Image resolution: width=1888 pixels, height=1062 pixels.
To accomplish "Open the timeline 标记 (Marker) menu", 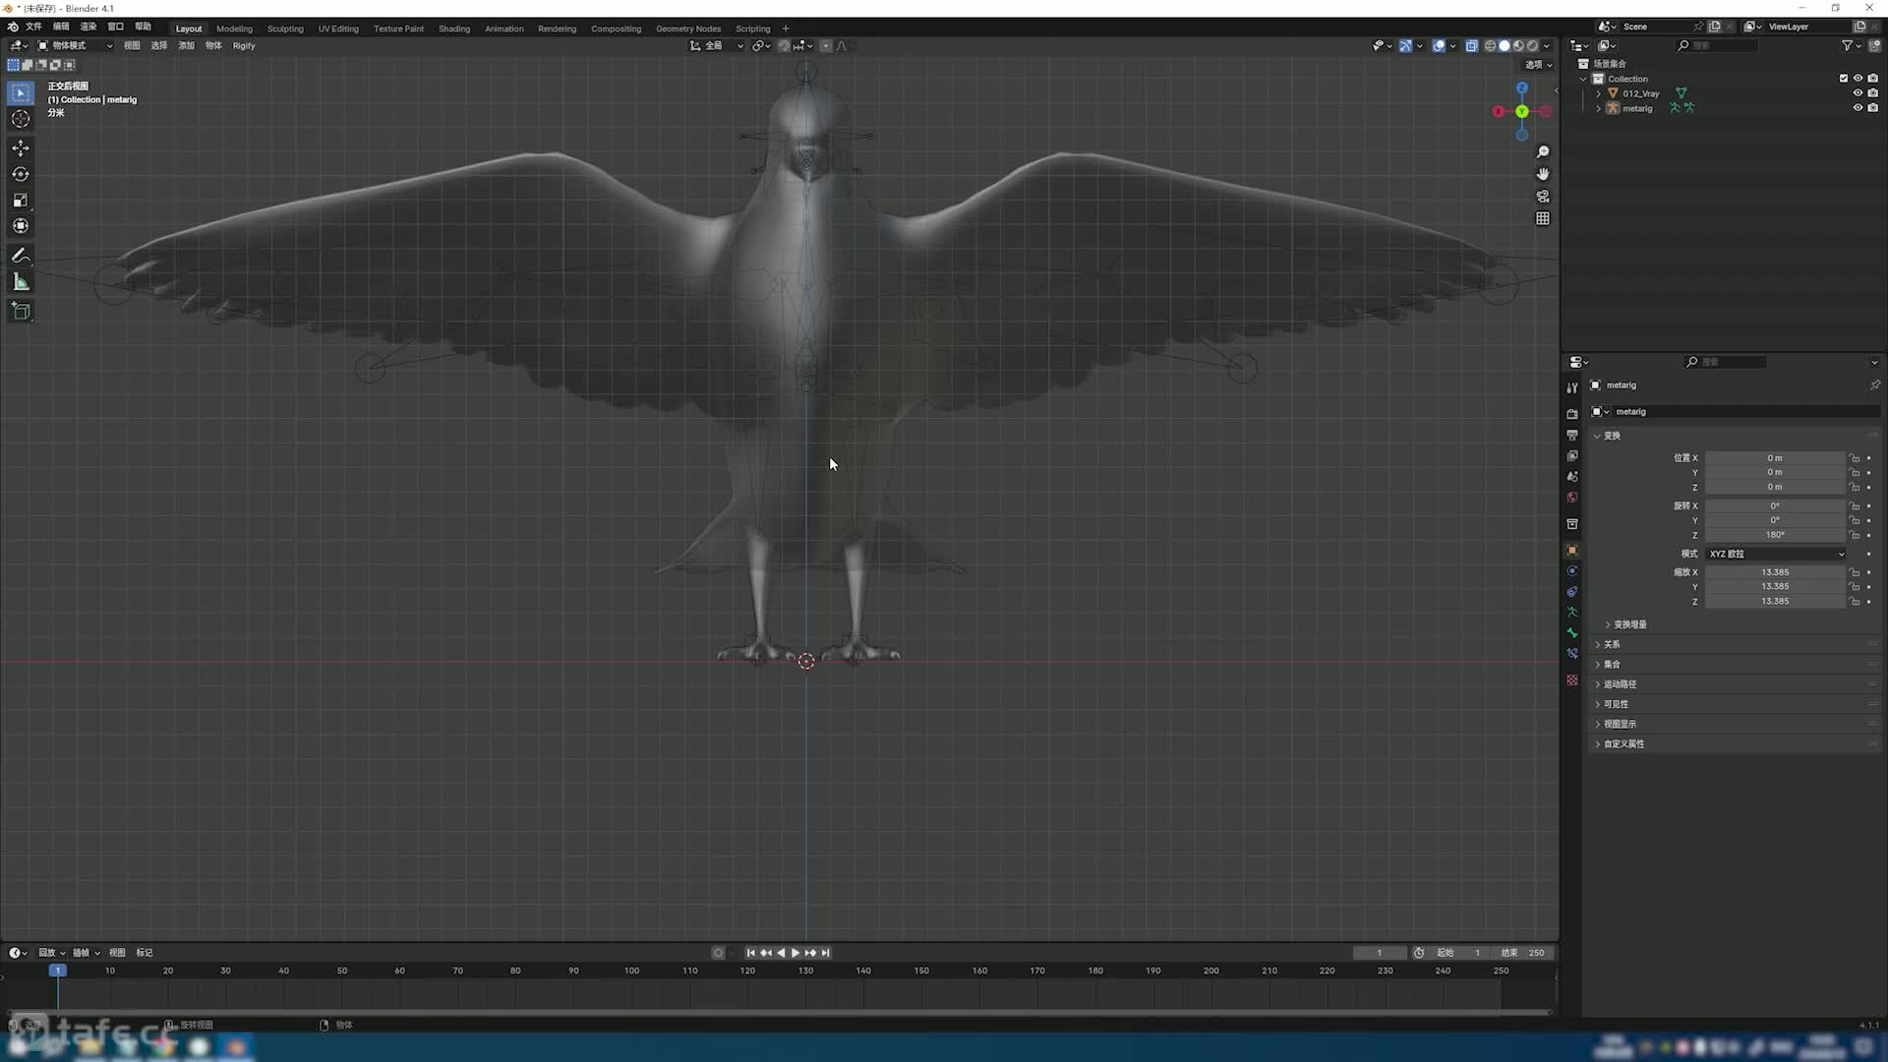I will pyautogui.click(x=145, y=953).
